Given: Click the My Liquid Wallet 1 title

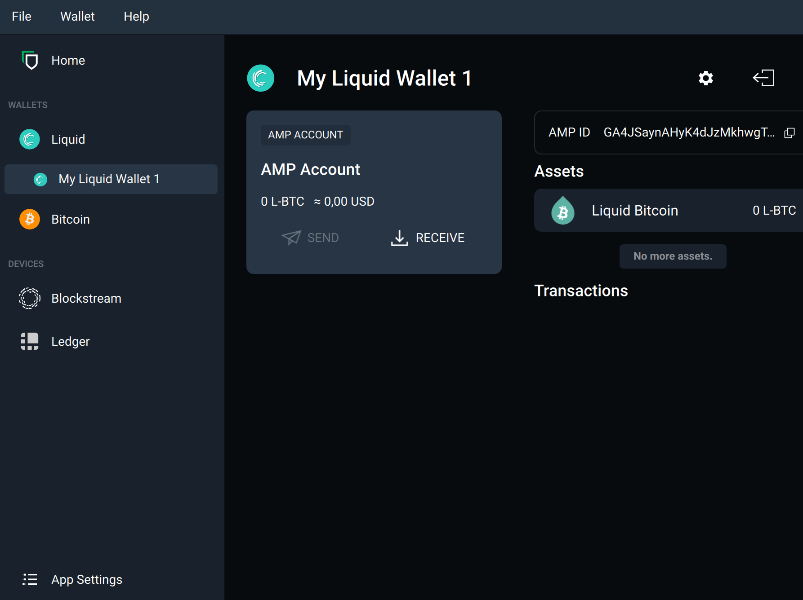Looking at the screenshot, I should (x=384, y=78).
